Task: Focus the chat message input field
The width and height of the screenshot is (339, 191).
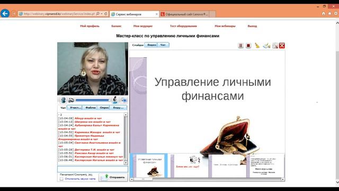Action: pos(93,169)
